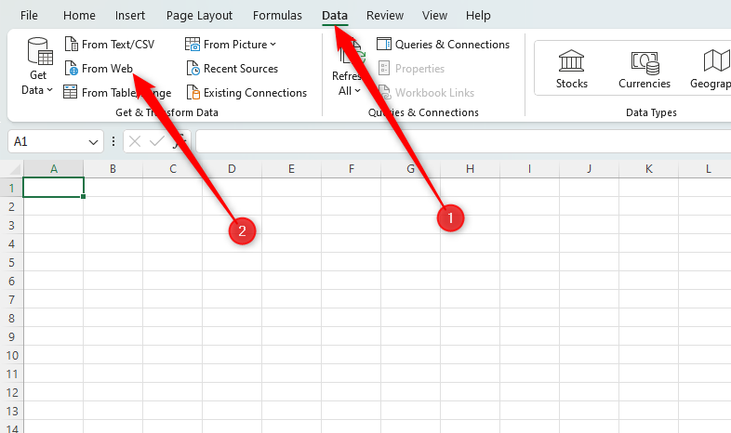Select column D header
This screenshot has width=731, height=433.
coord(232,169)
